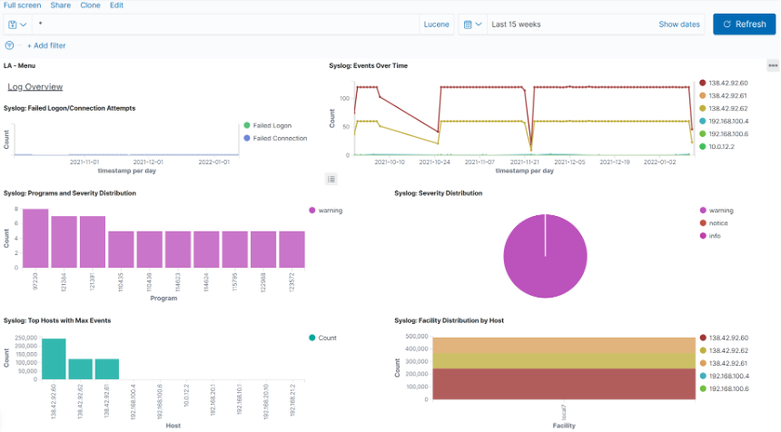Image resolution: width=781 pixels, height=432 pixels.
Task: Open panel options ellipsis menu
Action: 773,65
